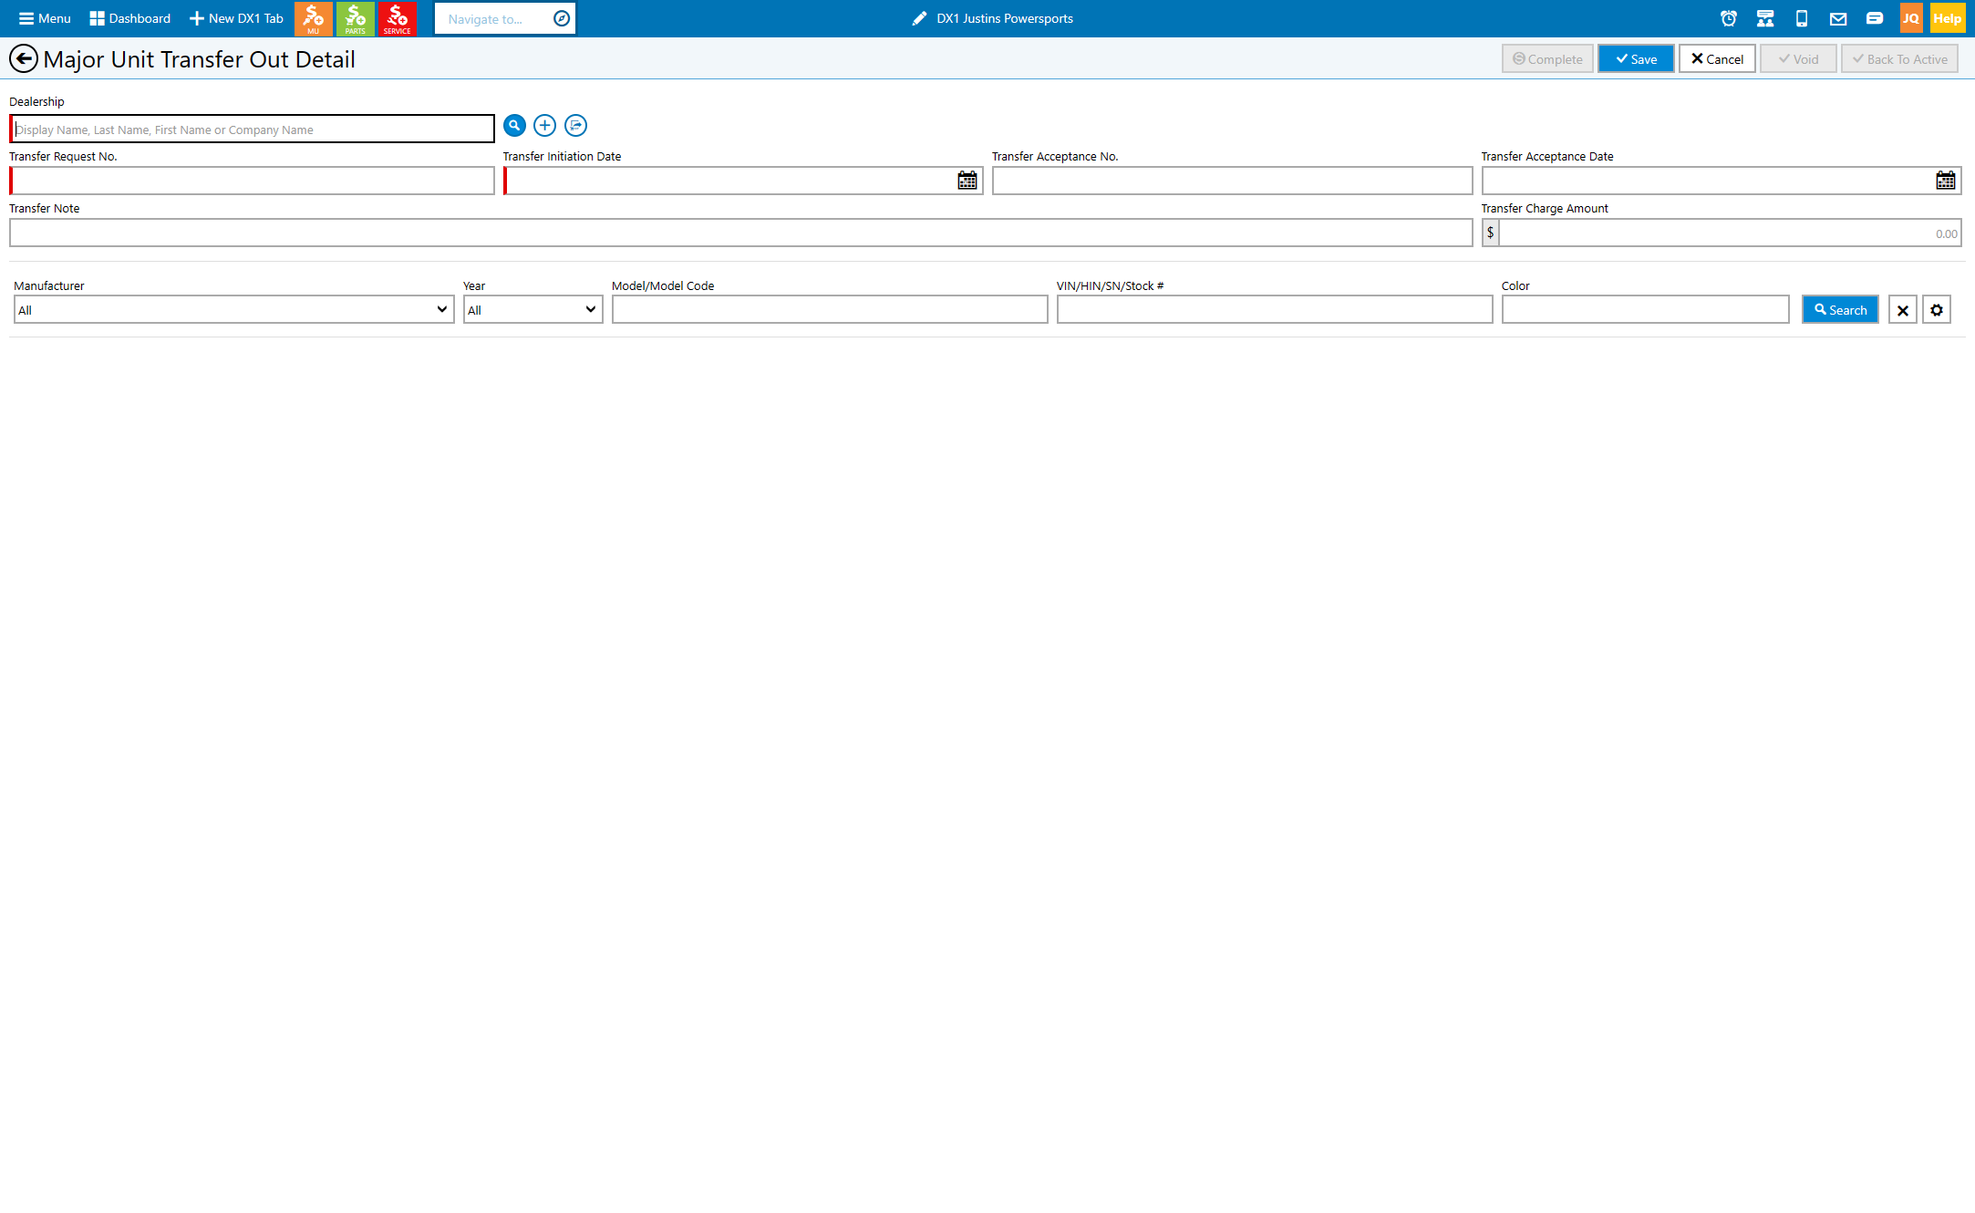Screen dimensions: 1975x1213
Task: Open the red SERVICE quick sale icon
Action: [398, 18]
